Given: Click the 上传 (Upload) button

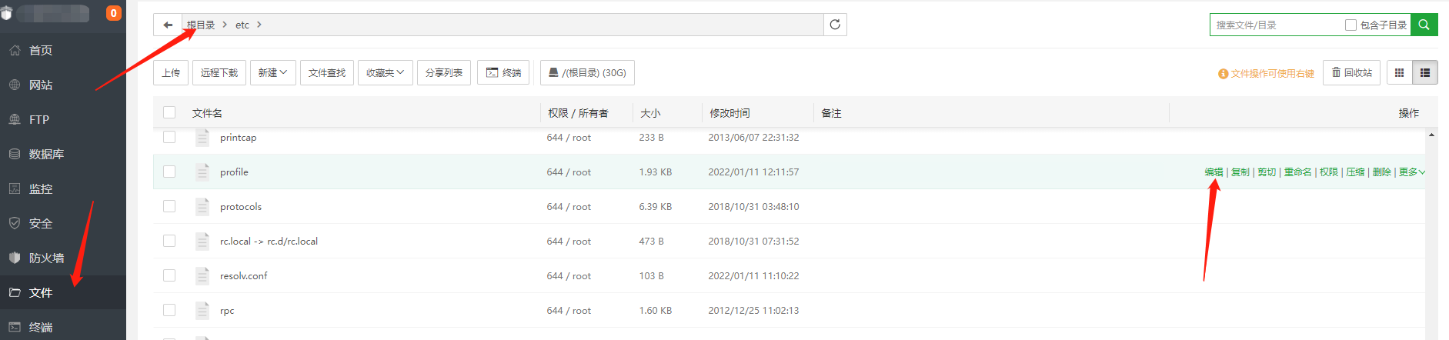Looking at the screenshot, I should pos(171,73).
